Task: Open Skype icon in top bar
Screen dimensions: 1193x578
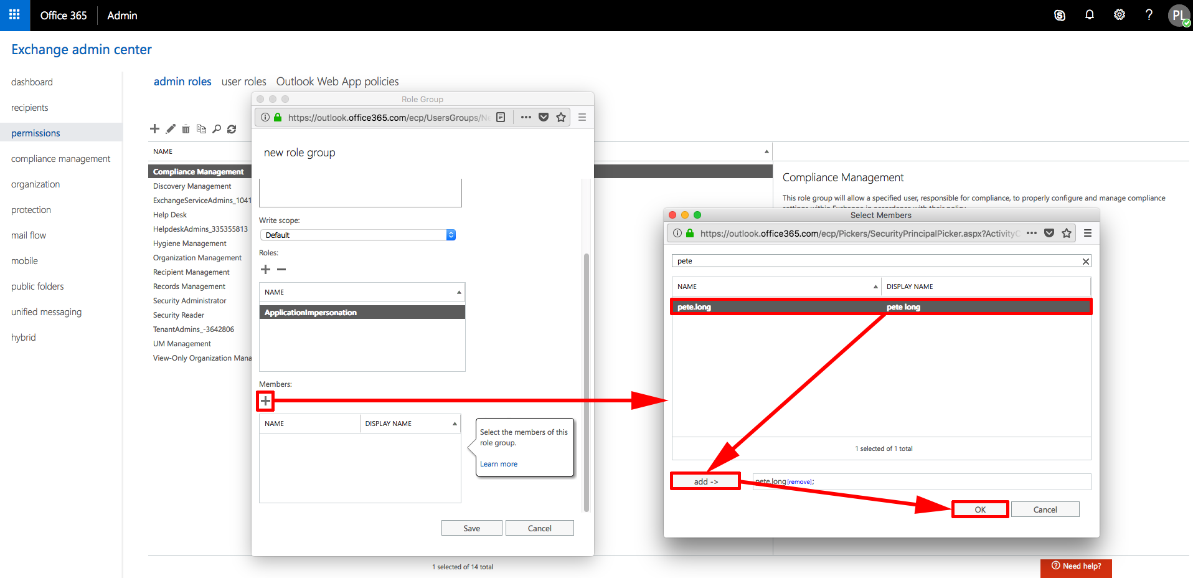Action: click(x=1060, y=15)
